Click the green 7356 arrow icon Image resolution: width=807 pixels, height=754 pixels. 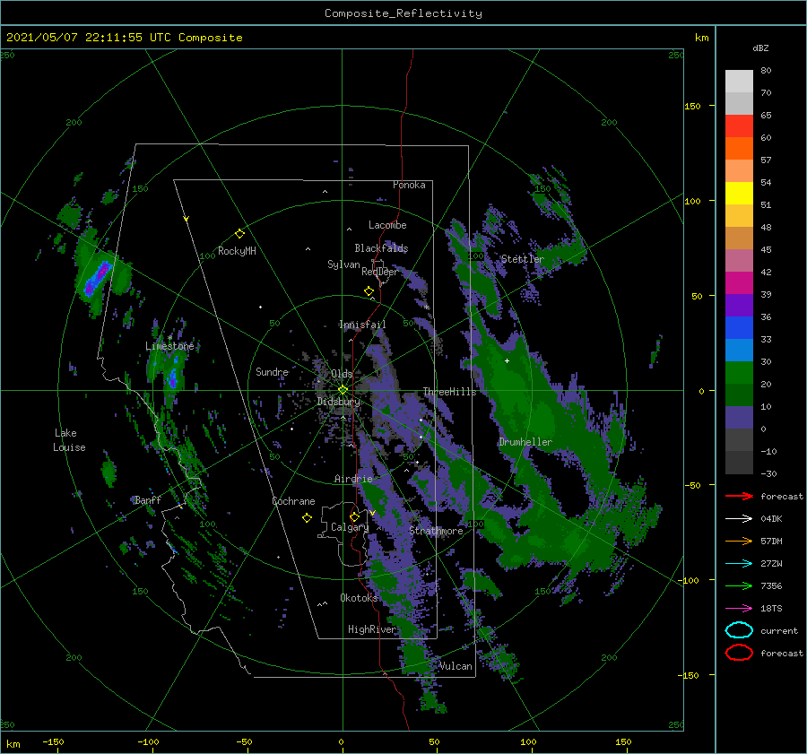pos(739,585)
